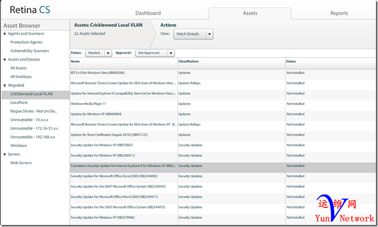
Task: Select Rogue Devies - Not on Do.. group
Action: click(x=33, y=111)
